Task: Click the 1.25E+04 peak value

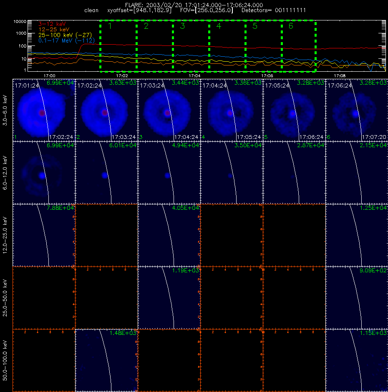Action: [373, 208]
